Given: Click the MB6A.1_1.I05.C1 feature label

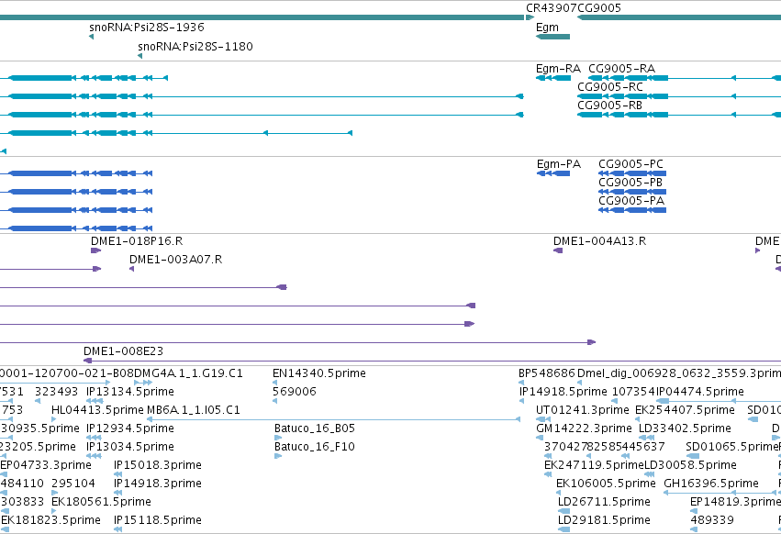Looking at the screenshot, I should 194,410.
